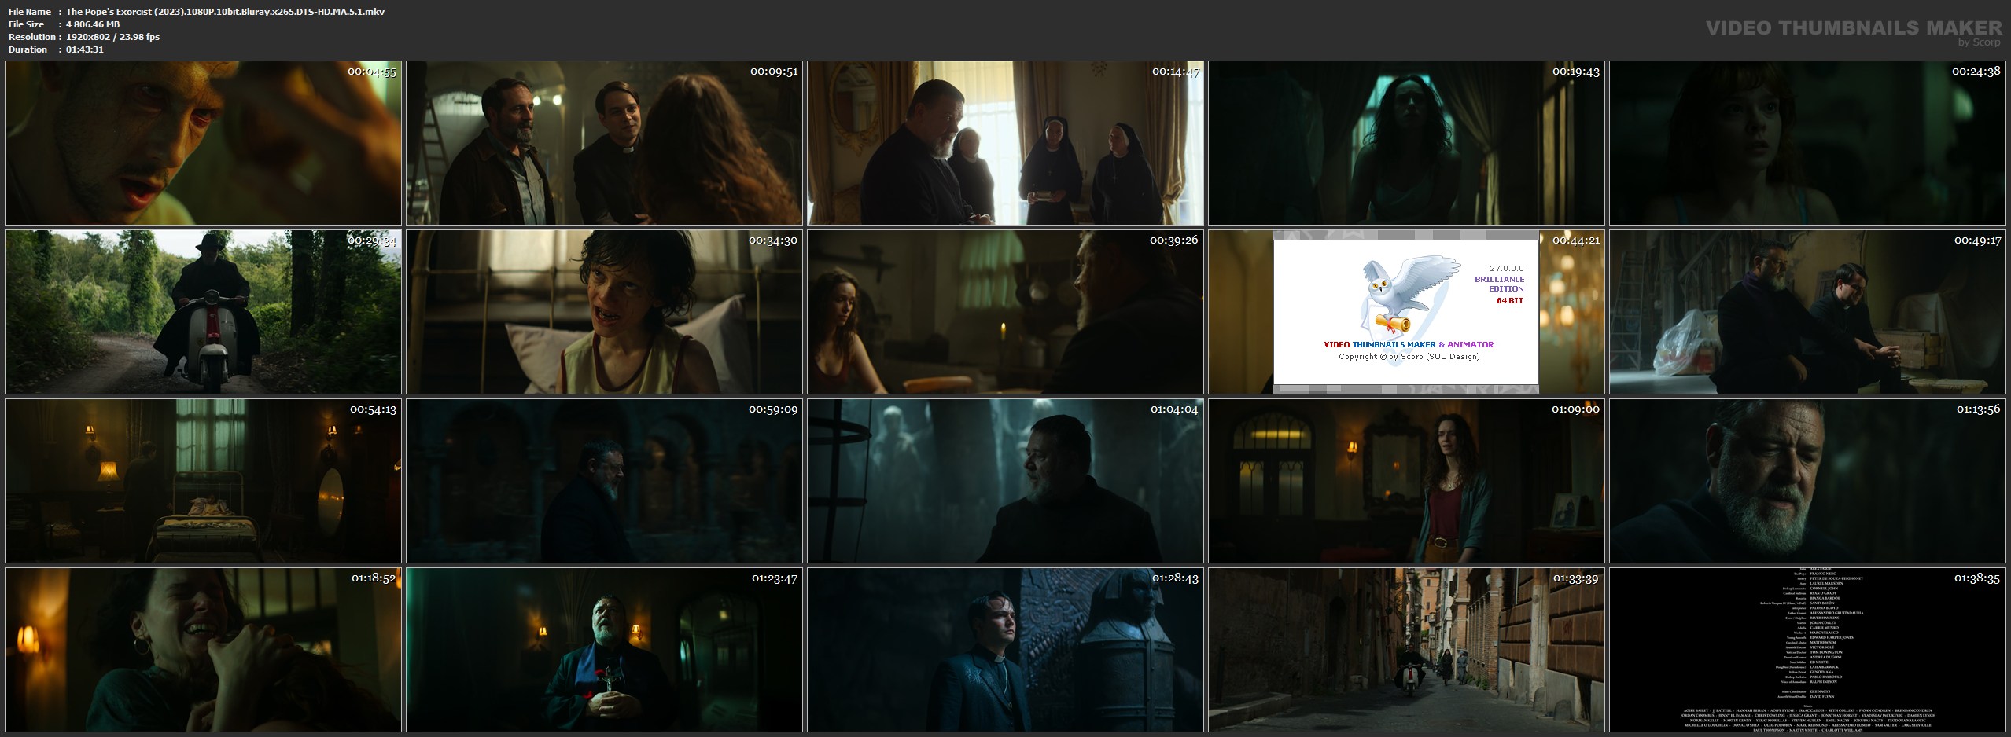
Task: Click the scooter in forest thumbnail
Action: coord(203,312)
